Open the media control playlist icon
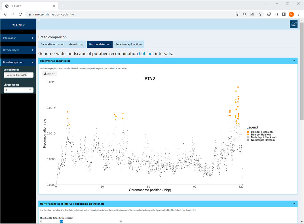The image size is (304, 224). (276, 14)
